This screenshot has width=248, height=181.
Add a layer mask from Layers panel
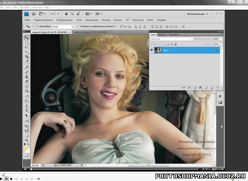pos(195,88)
